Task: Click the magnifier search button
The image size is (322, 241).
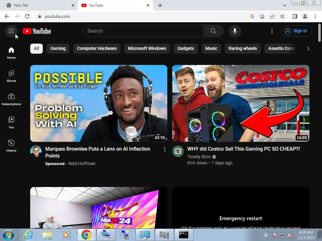Action: pyautogui.click(x=214, y=31)
